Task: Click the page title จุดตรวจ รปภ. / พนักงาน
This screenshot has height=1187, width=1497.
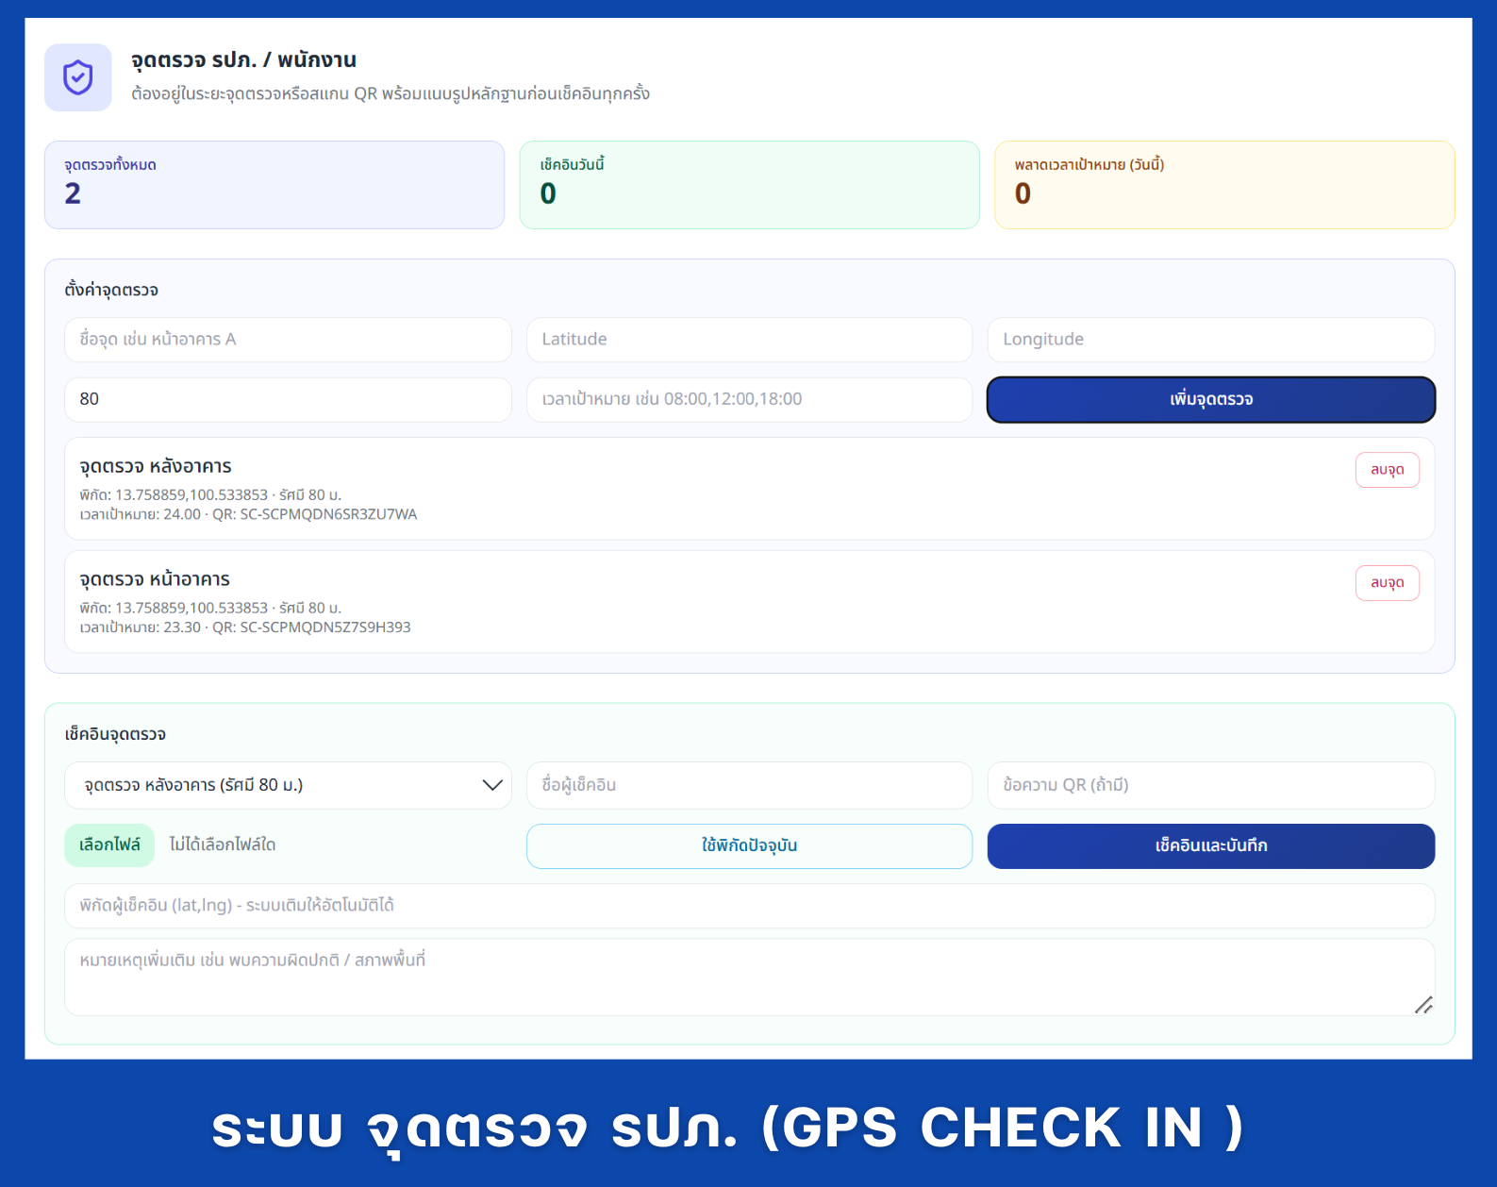Action: click(x=243, y=59)
